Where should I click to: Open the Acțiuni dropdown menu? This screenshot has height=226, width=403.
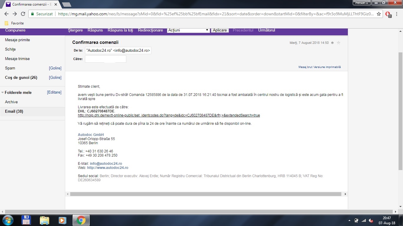point(188,30)
